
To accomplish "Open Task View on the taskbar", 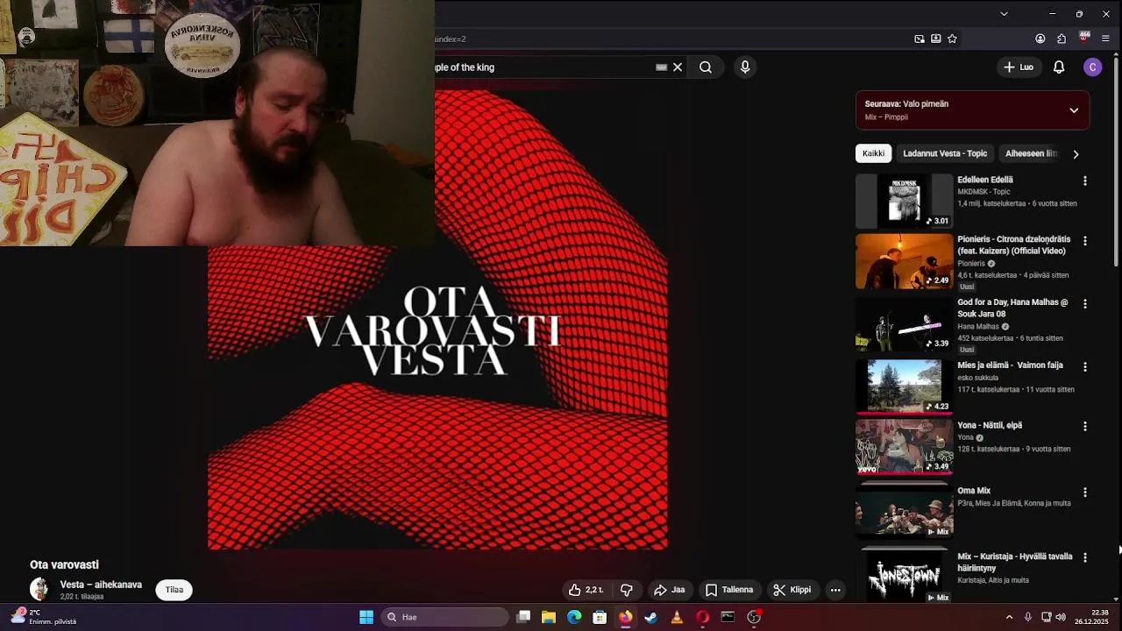I will pyautogui.click(x=523, y=617).
